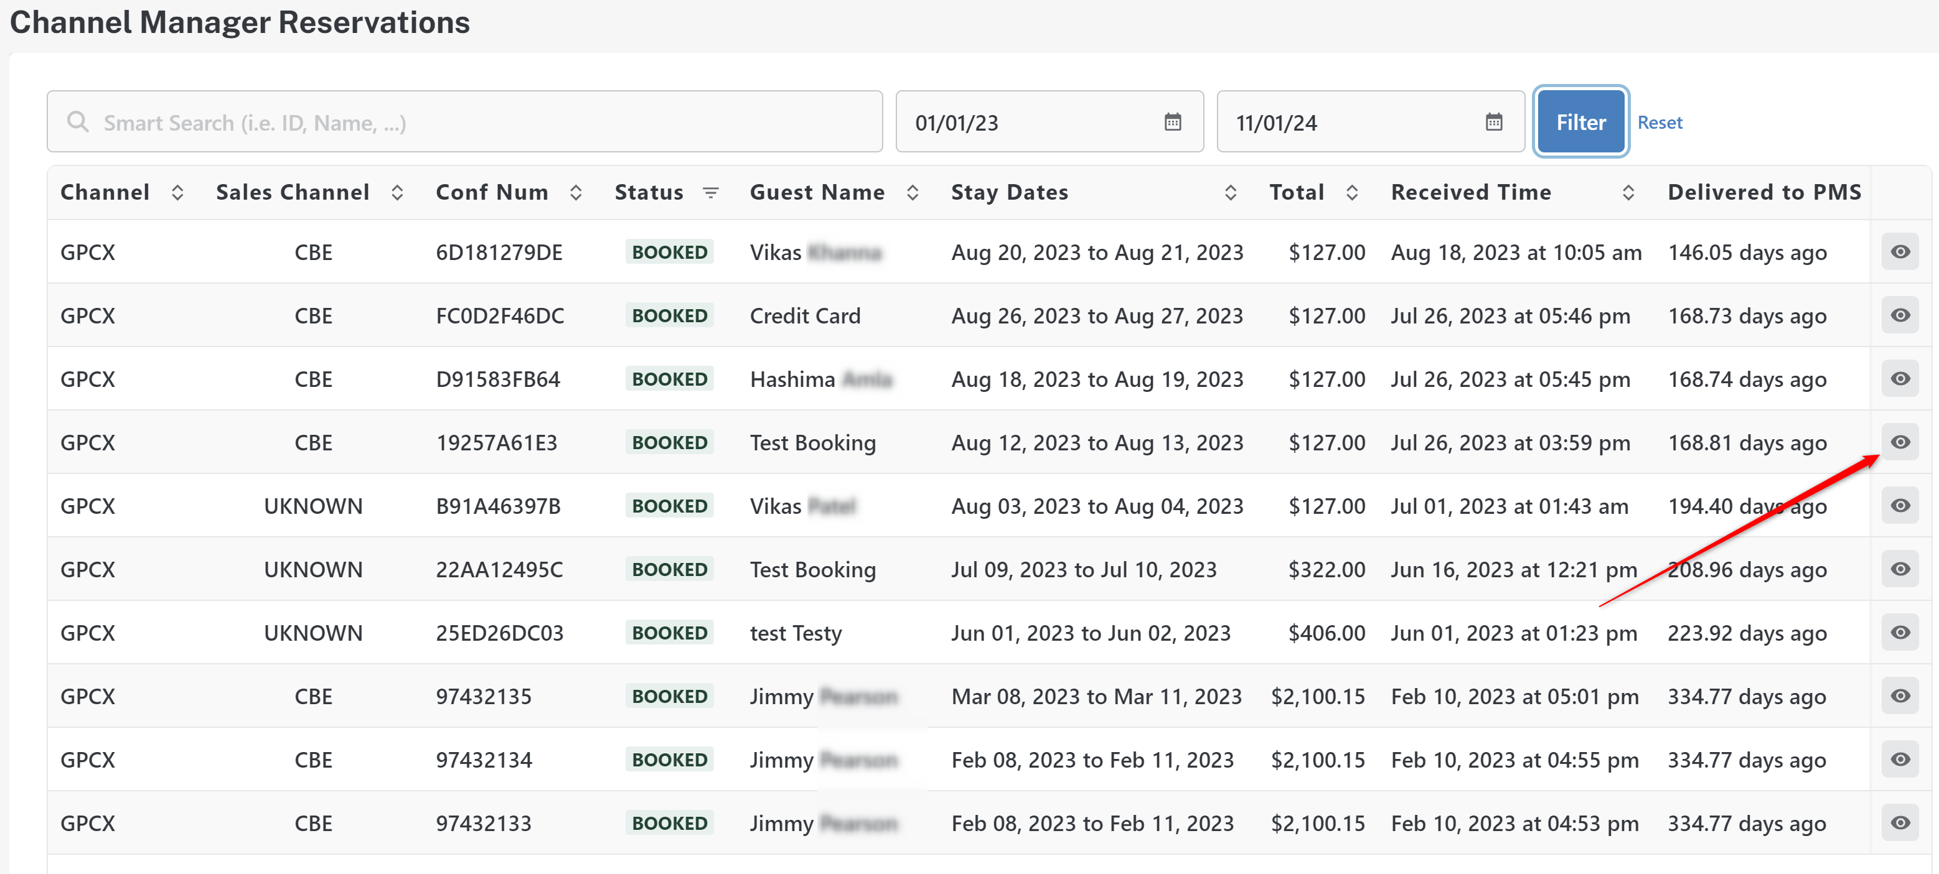Click received time Feb 10, 2023 at 04:55 pm
1939x874 pixels.
tap(1514, 760)
